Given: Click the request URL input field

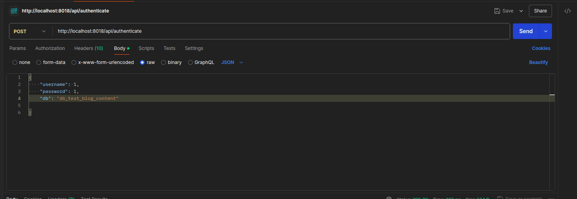Looking at the screenshot, I should point(281,31).
